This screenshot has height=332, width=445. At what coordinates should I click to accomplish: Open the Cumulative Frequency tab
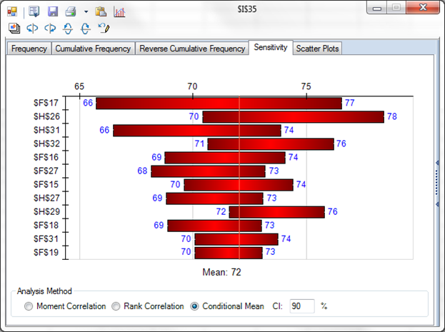(x=93, y=49)
